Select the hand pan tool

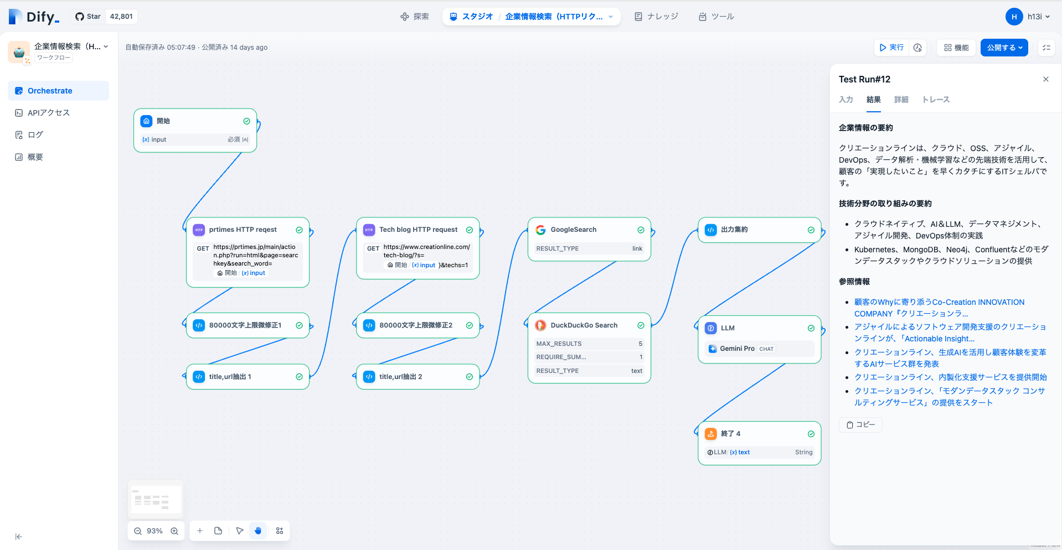click(x=258, y=531)
